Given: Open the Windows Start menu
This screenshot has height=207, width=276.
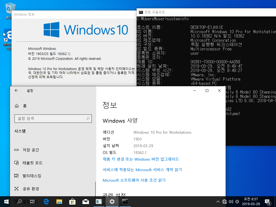Looking at the screenshot, I should coord(6,202).
